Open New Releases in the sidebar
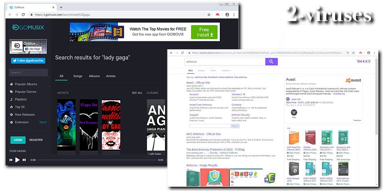Viewport: 383px width, 191px height. [x=22, y=115]
